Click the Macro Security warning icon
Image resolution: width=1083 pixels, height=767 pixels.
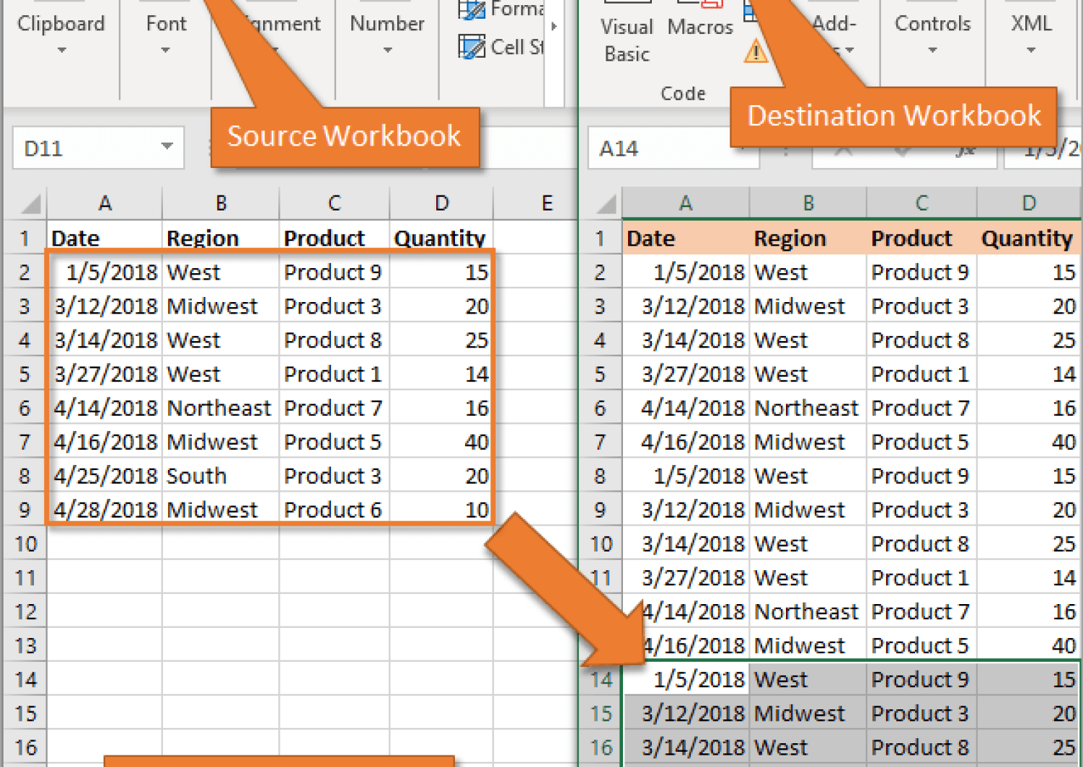click(x=755, y=51)
